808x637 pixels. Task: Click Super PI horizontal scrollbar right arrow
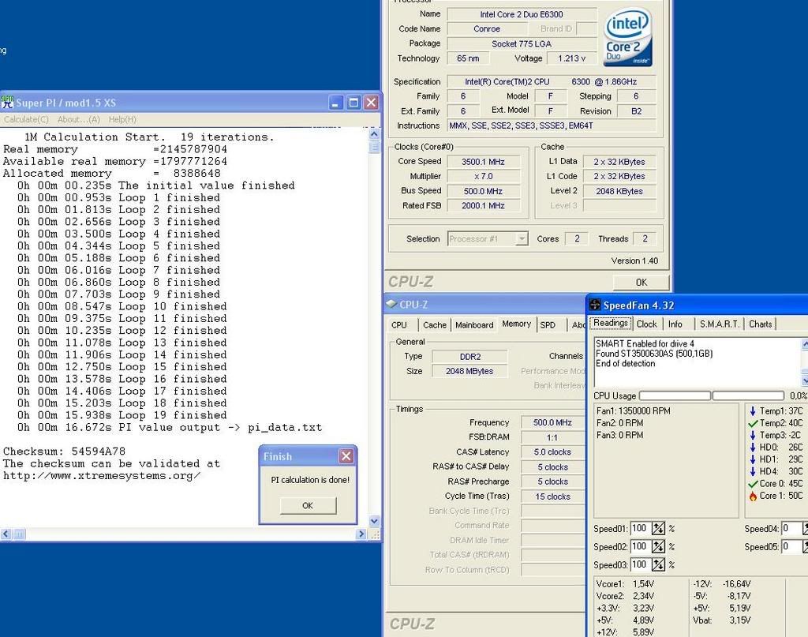pyautogui.click(x=361, y=534)
